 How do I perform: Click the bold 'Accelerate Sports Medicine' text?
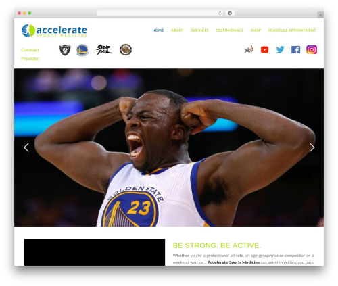(233, 262)
